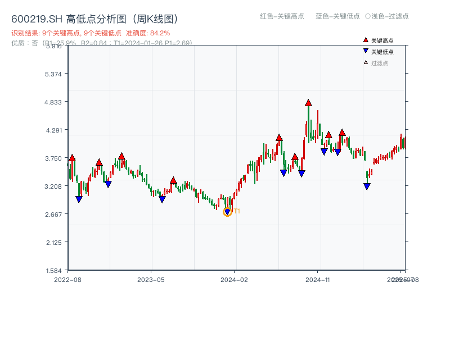The width and height of the screenshot is (450, 337).
Task: Click the 3.750 y-axis label
Action: (53, 158)
